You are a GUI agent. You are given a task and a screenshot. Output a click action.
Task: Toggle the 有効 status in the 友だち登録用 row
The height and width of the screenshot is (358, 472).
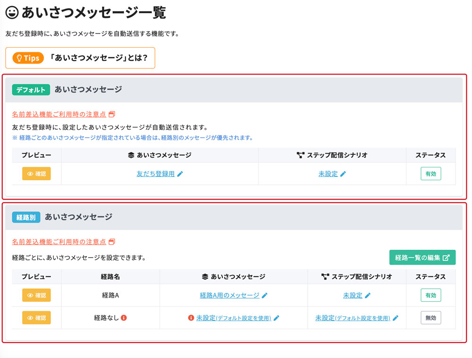431,174
